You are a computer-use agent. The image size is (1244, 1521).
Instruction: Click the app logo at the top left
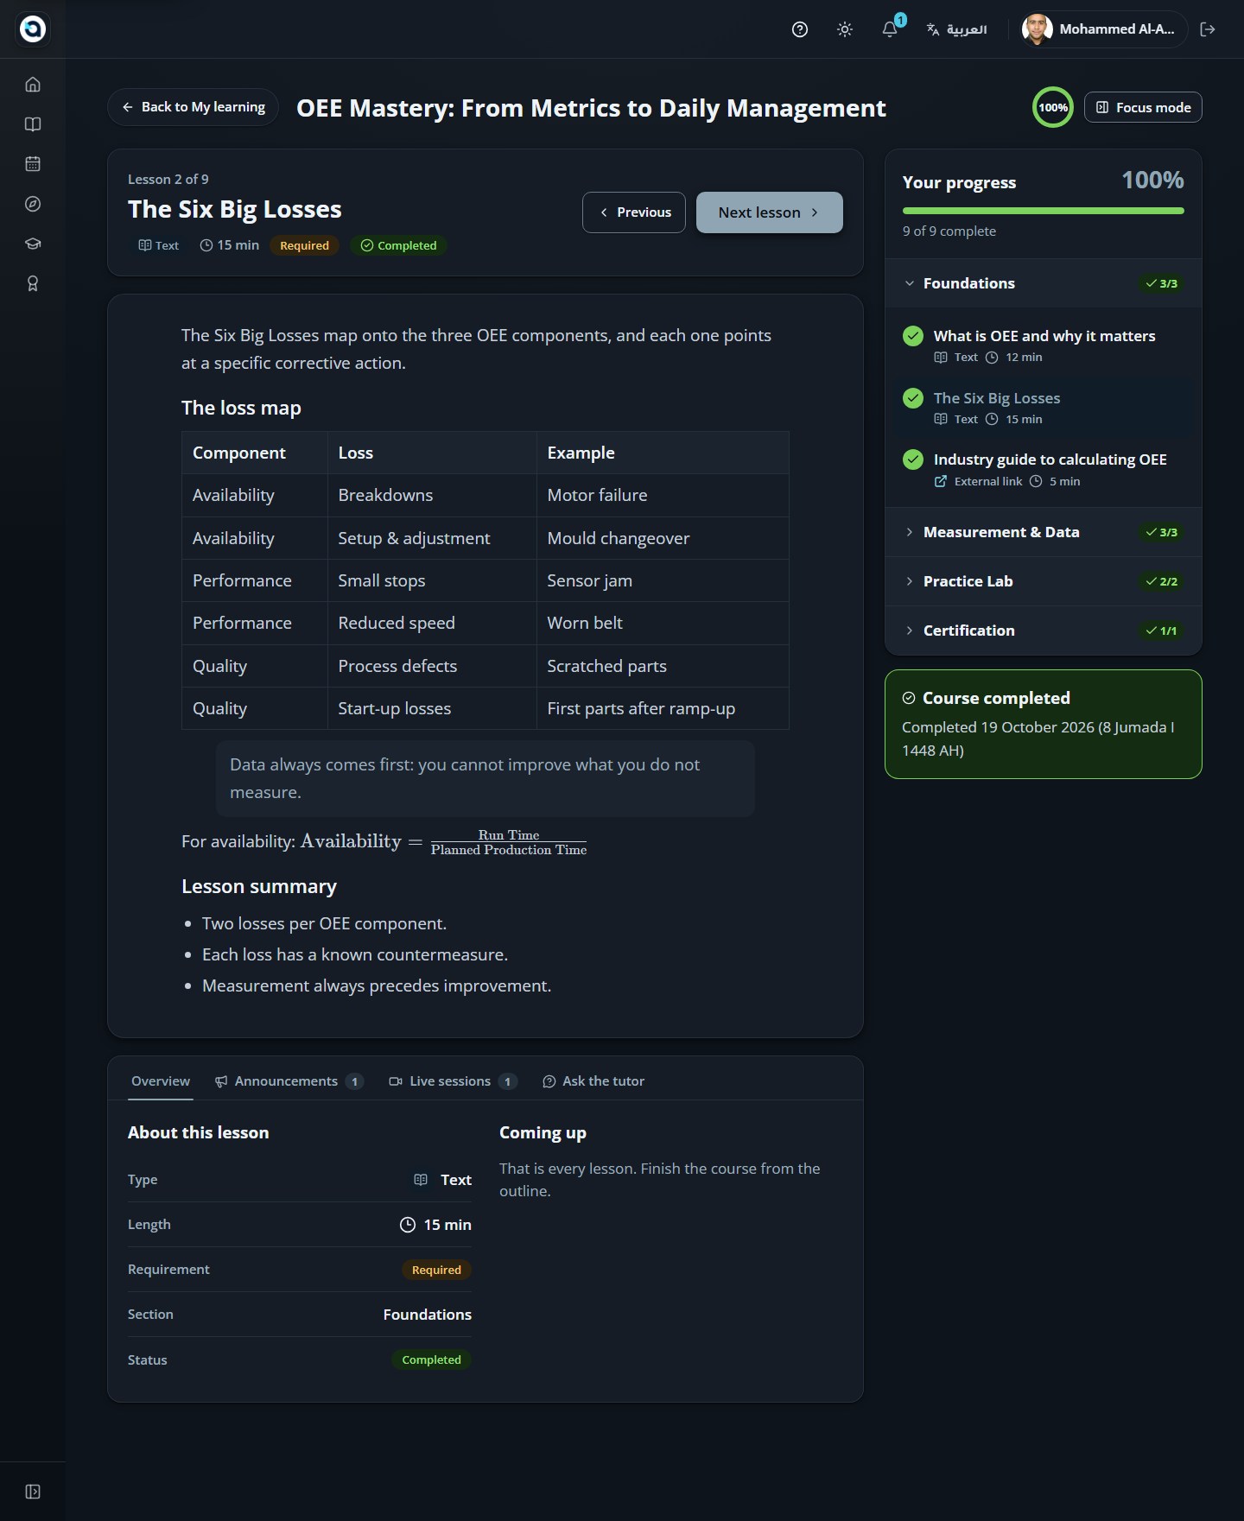click(33, 29)
